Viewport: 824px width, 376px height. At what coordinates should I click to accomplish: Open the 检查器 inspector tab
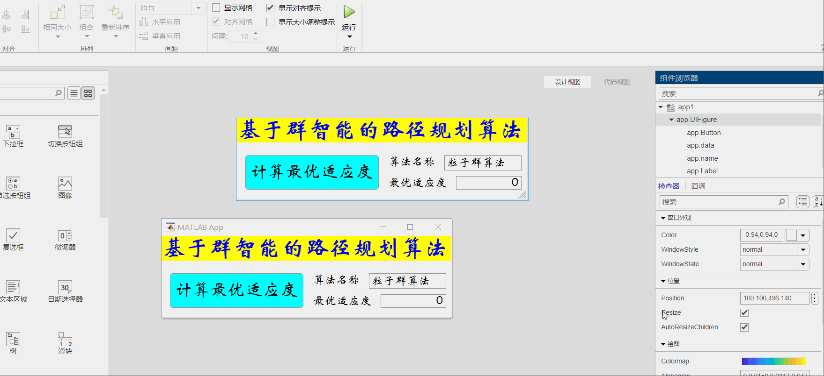click(669, 186)
